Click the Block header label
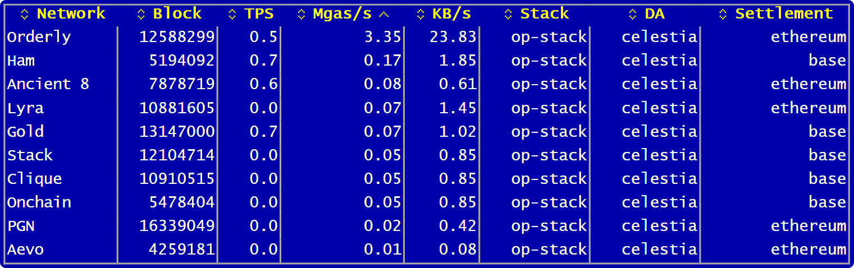Screen dimensions: 854x268 pos(177,14)
